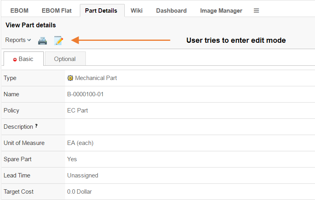Show the Optional sub-tab
This screenshot has height=200, width=315.
click(x=65, y=59)
